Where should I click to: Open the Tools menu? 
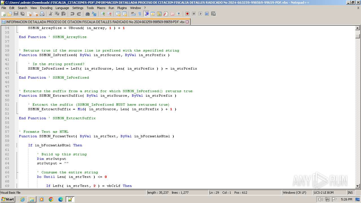pos(90,8)
